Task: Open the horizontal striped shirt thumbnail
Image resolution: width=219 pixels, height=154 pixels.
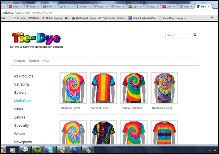Action: click(164, 132)
